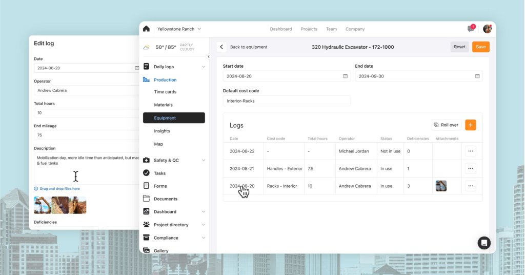Click the back arrow to equipment

(221, 47)
